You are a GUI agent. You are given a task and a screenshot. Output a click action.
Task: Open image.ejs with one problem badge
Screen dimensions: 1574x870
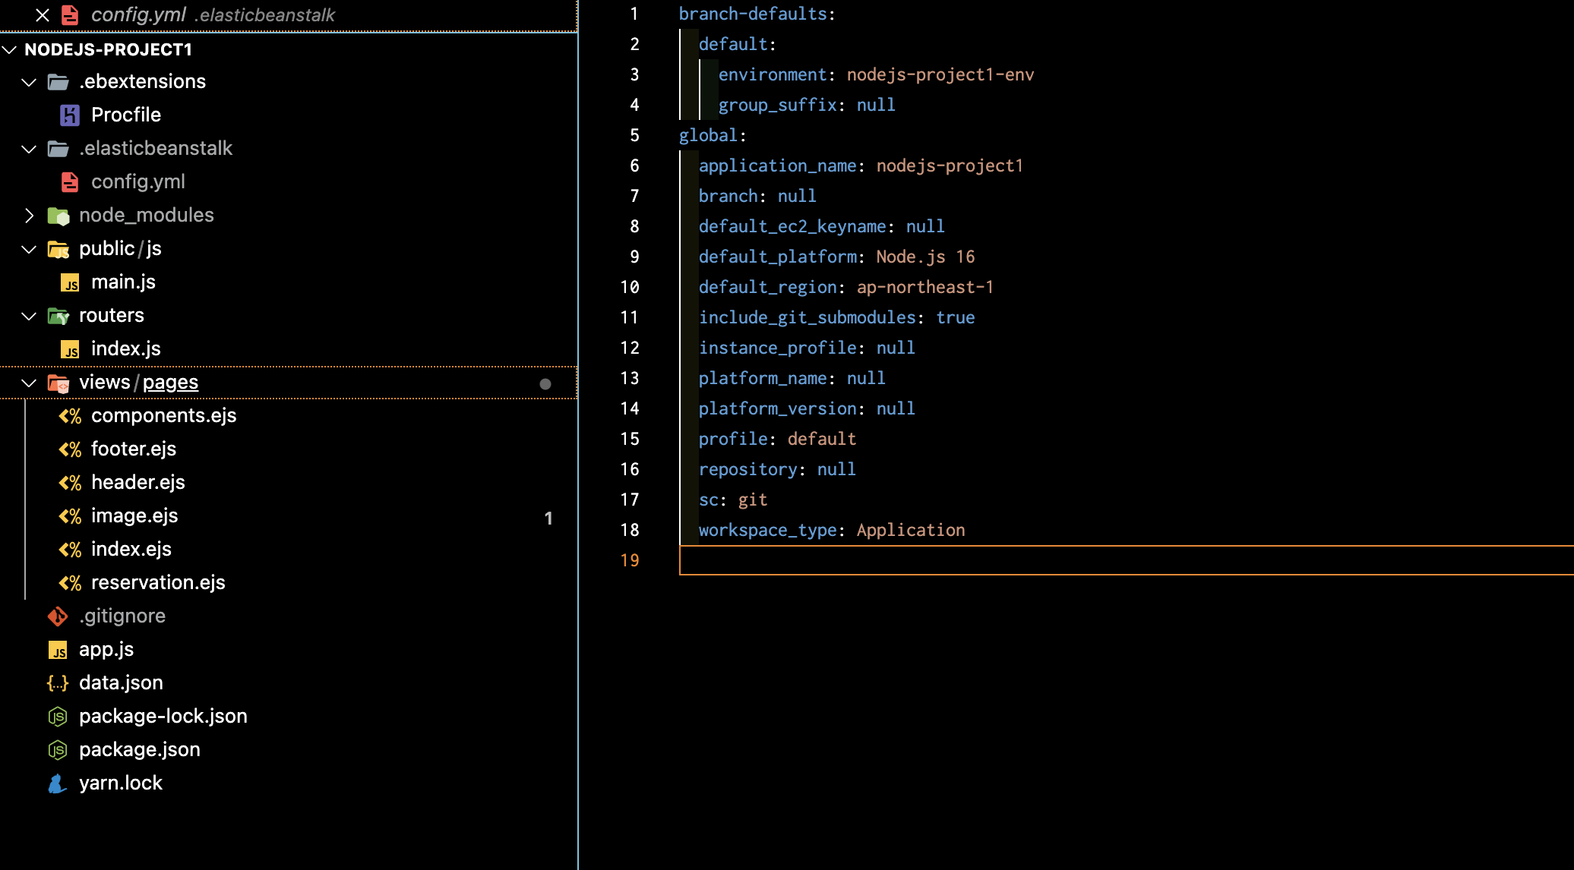(x=134, y=516)
